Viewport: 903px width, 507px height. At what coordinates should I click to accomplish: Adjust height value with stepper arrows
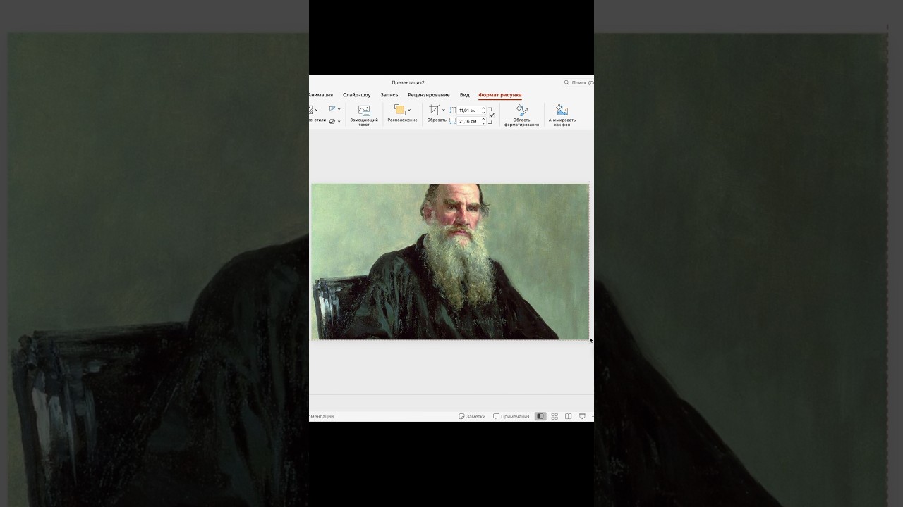483,111
